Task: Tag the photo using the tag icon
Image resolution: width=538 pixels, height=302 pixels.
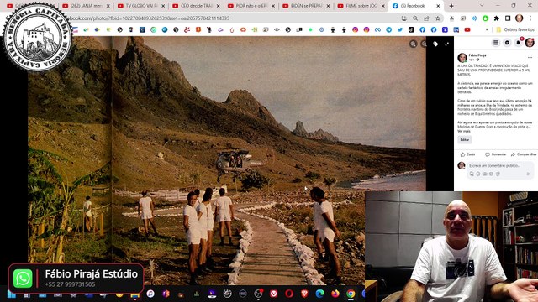Action: click(435, 44)
